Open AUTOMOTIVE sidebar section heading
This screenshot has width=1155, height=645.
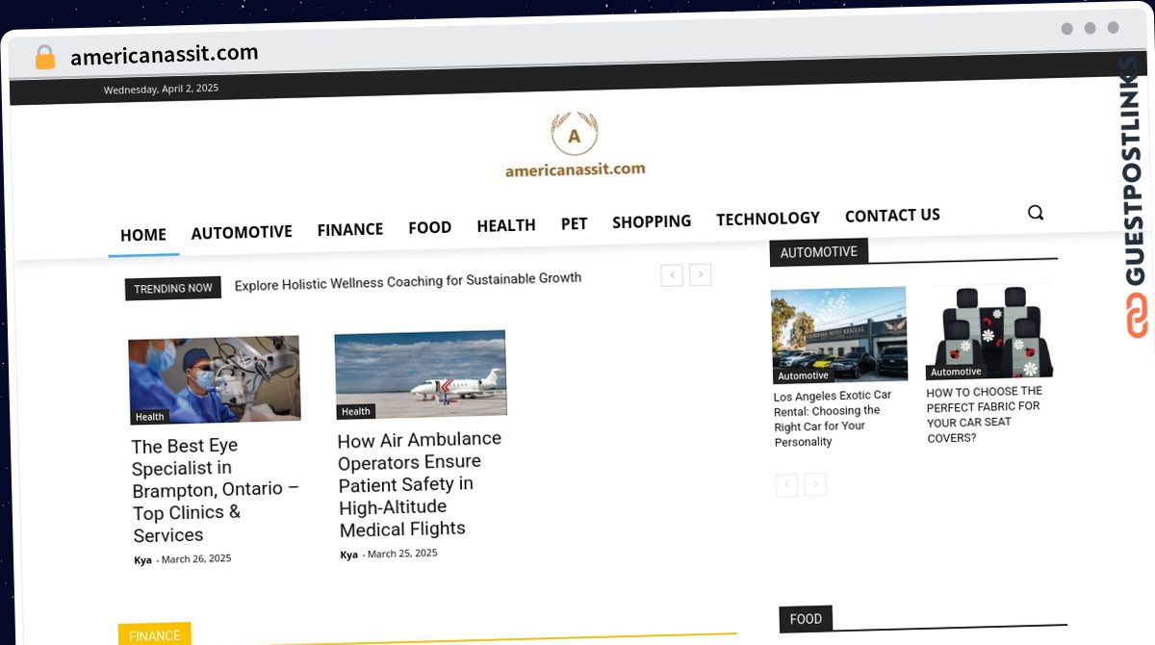(819, 252)
